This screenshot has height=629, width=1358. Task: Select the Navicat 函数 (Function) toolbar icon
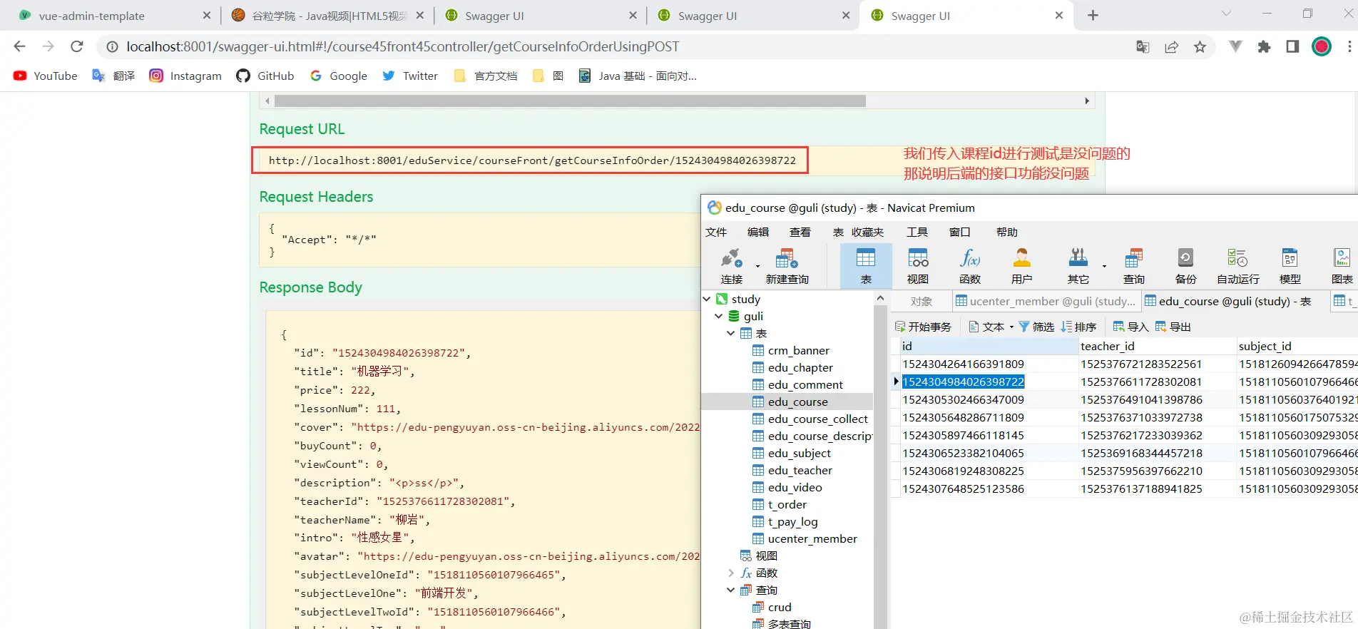tap(970, 266)
